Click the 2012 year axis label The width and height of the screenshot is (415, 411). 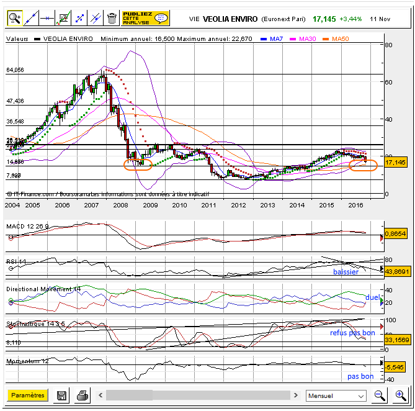[x=238, y=205]
